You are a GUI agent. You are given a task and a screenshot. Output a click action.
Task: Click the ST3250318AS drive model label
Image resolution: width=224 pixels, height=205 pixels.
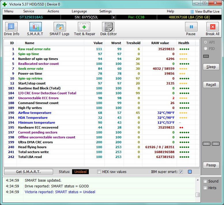click(x=31, y=17)
